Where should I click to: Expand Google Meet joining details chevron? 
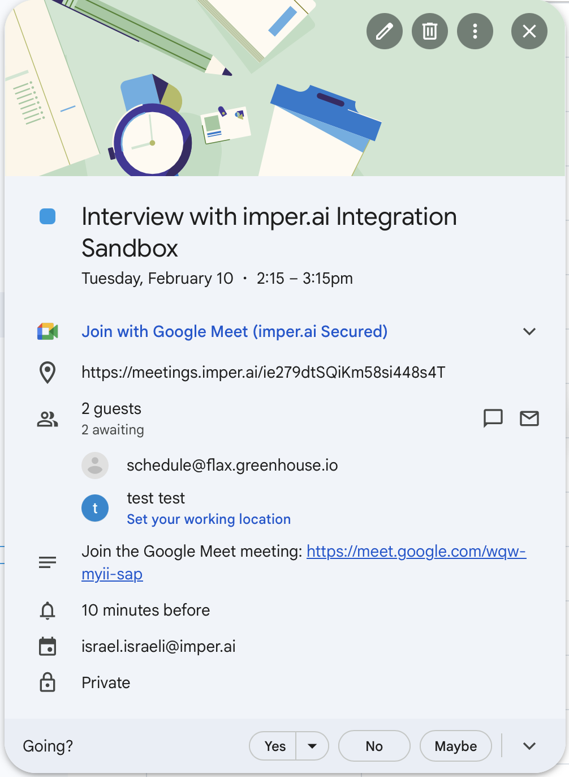[529, 331]
